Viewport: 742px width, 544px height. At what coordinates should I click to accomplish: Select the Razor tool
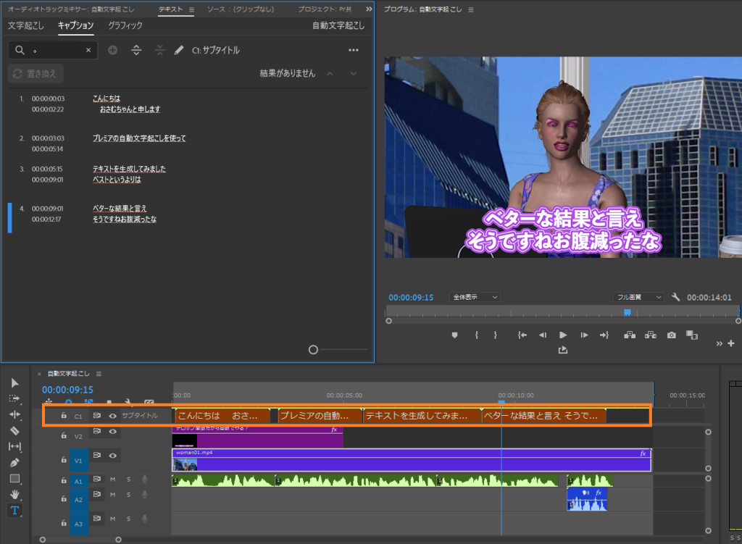pyautogui.click(x=14, y=430)
